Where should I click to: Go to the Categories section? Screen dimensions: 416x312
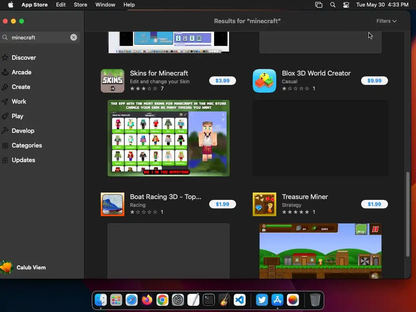point(27,145)
